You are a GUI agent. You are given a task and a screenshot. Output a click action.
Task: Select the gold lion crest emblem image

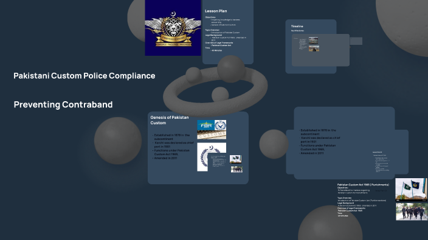point(173,28)
